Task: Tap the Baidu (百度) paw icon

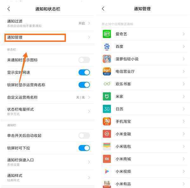Action: 107,47
